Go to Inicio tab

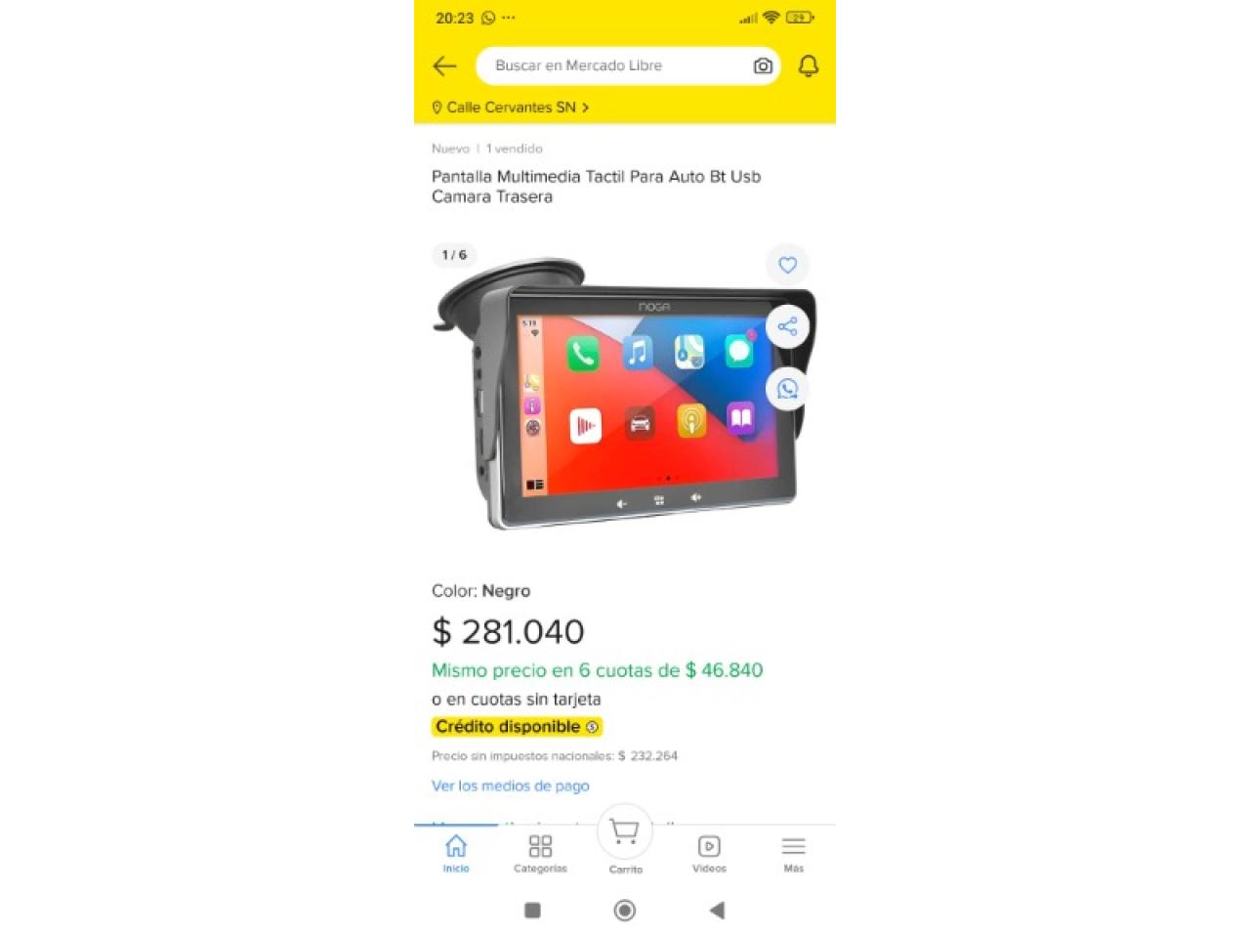456,853
